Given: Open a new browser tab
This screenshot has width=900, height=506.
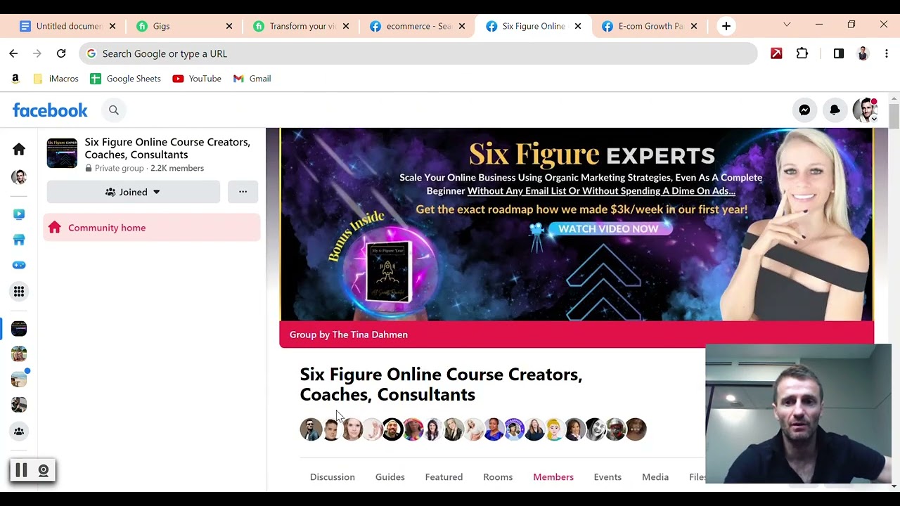Looking at the screenshot, I should pyautogui.click(x=726, y=26).
